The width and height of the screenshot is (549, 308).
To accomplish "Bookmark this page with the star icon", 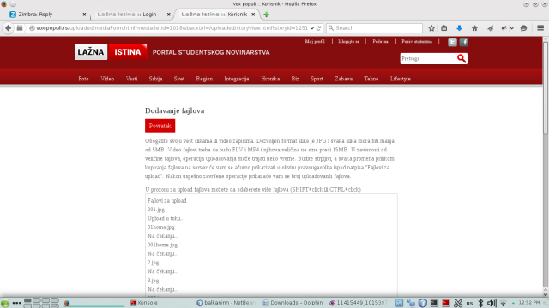I will [x=431, y=28].
